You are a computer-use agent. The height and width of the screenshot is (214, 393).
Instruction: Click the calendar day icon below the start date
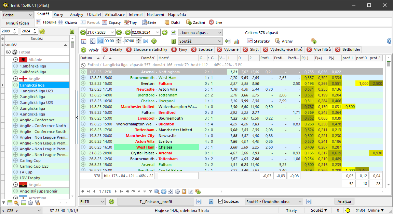84,41
